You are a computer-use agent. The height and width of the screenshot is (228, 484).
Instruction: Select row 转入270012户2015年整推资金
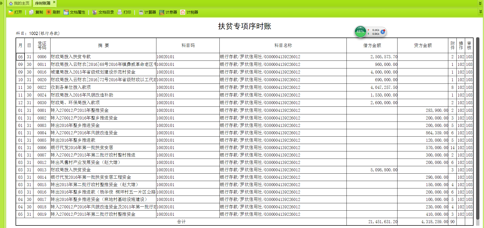[244, 110]
